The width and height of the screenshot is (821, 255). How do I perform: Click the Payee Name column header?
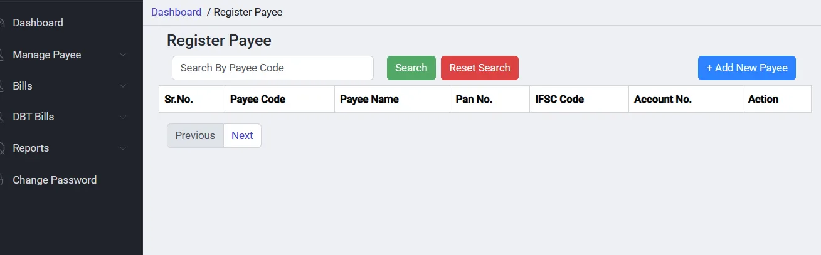coord(369,99)
